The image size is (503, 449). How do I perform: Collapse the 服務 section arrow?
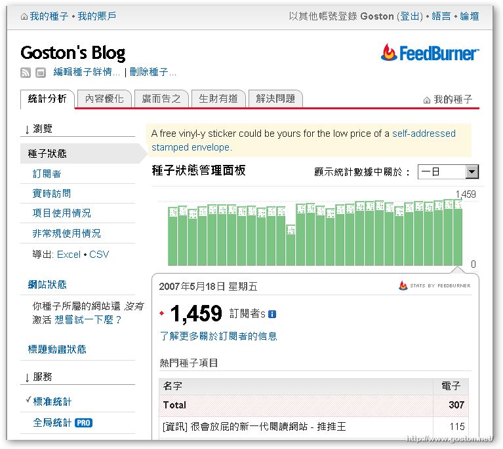click(28, 377)
